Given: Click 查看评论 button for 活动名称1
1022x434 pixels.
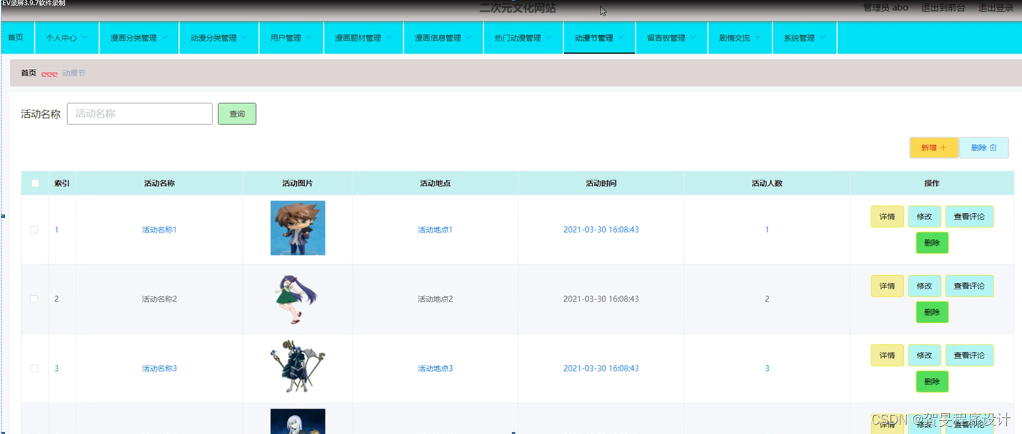Looking at the screenshot, I should 969,217.
